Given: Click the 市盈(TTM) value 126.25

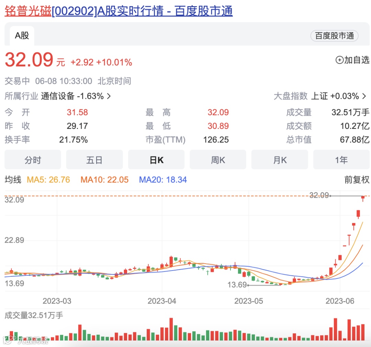Looking at the screenshot, I should point(216,140).
